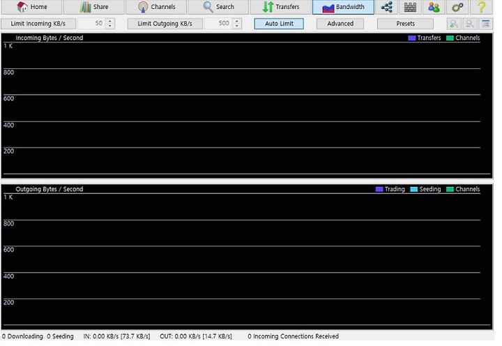
Task: Decrease the incoming limit with down arrow
Action: (x=110, y=26)
